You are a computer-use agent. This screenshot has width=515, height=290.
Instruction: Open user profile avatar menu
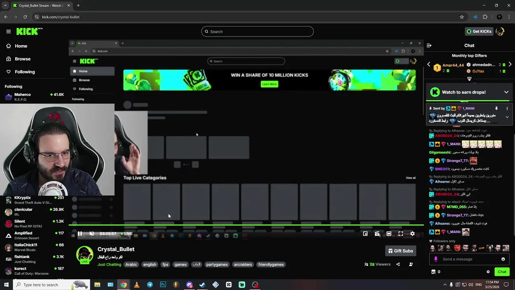point(500,31)
